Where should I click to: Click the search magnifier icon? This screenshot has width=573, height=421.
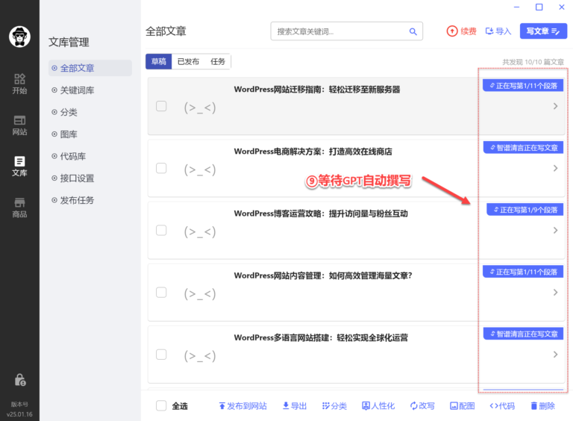pyautogui.click(x=413, y=31)
